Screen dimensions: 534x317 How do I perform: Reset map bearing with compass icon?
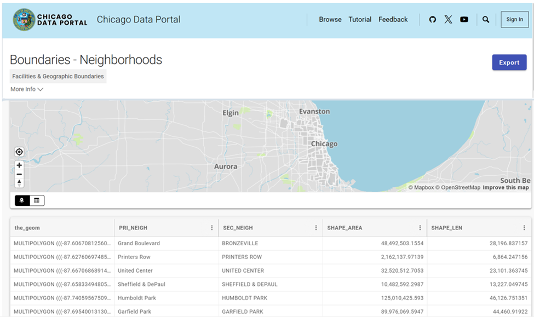pyautogui.click(x=19, y=183)
